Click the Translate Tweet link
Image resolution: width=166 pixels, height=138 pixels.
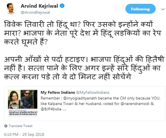[20, 126]
